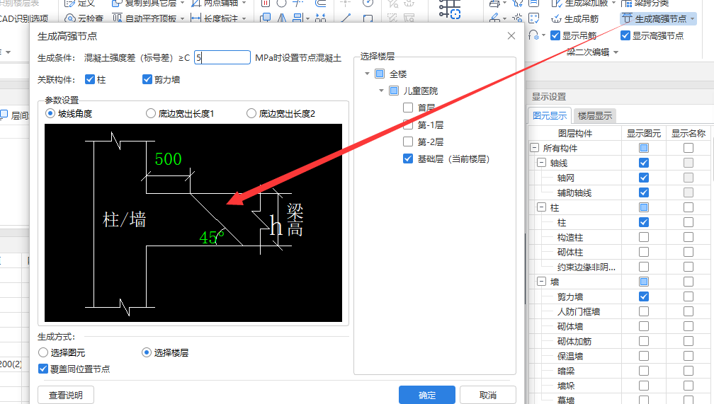
Task: Open the 长度标注 dropdown arrow
Action: click(x=244, y=19)
